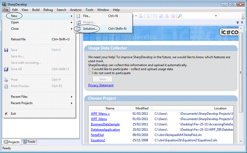The height and width of the screenshot is (153, 247).
Task: Click the scroll-down arrow of the start page
Action: click(x=241, y=141)
